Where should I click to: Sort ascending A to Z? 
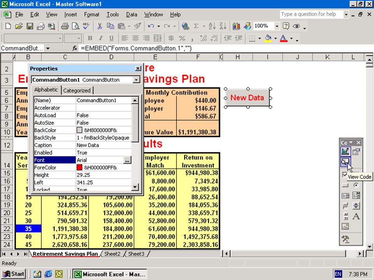coord(212,26)
